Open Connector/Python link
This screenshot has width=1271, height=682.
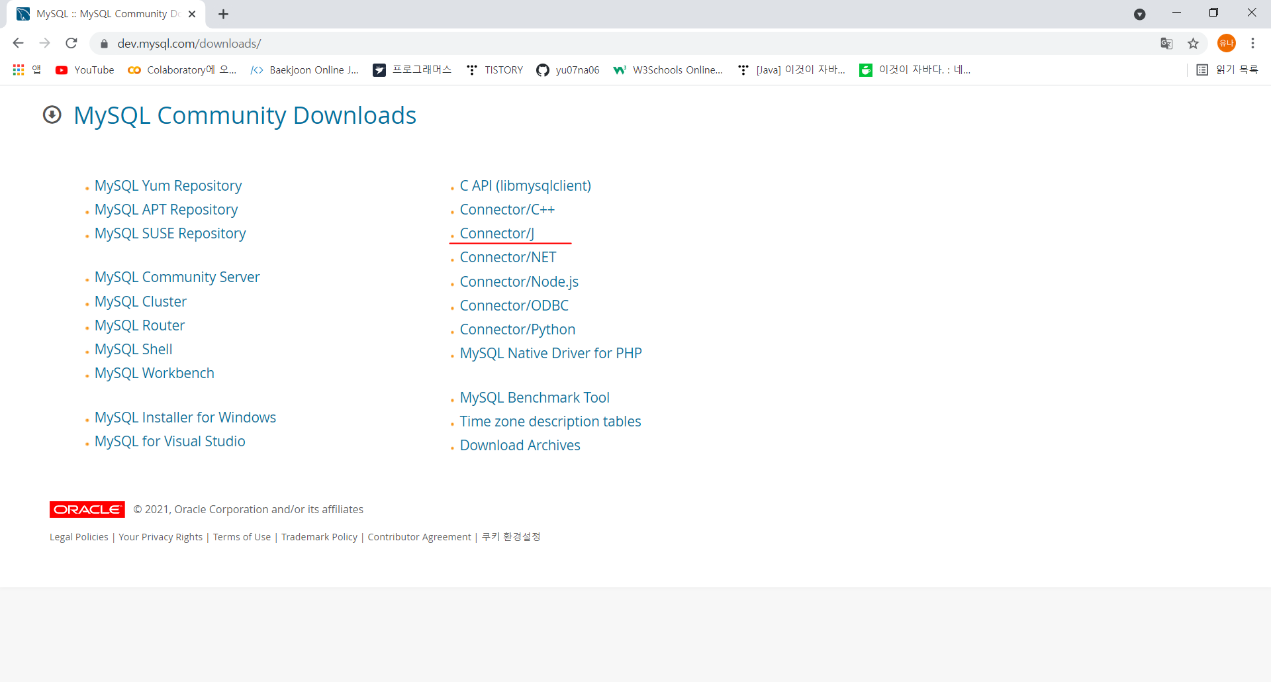pyautogui.click(x=518, y=329)
